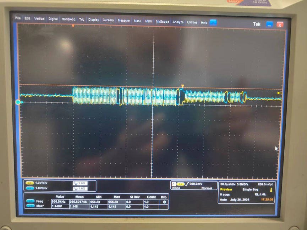Select the Freq measurement row label
Viewport: 307px width, 230px height.
pos(39,201)
